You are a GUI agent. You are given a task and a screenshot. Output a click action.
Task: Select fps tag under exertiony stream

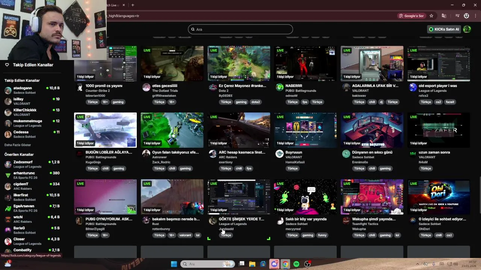coord(249,168)
